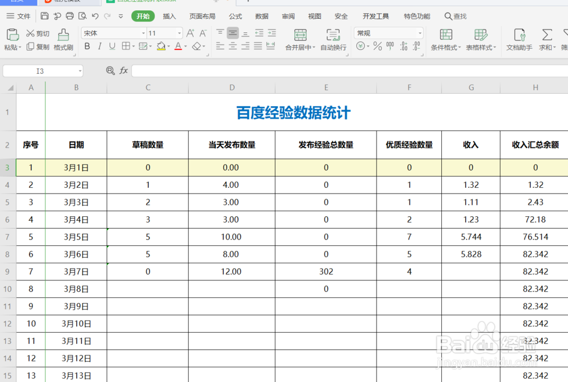Viewport: 568px width, 382px height.
Task: Click the Paste (粘贴) clipboard icon
Action: pos(12,35)
